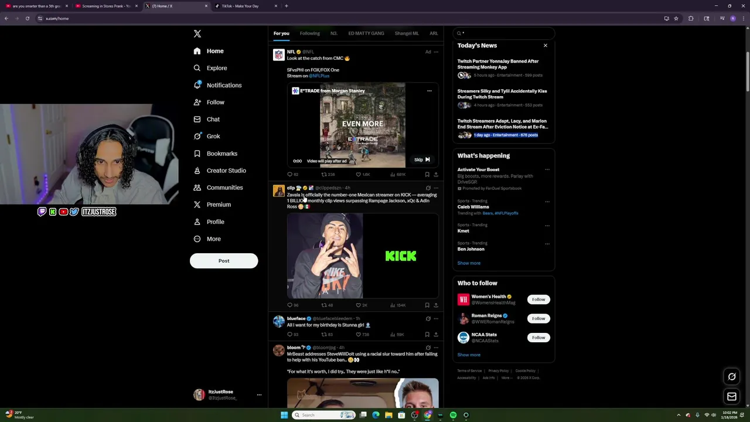
Task: Close Today's News panel
Action: (x=546, y=46)
